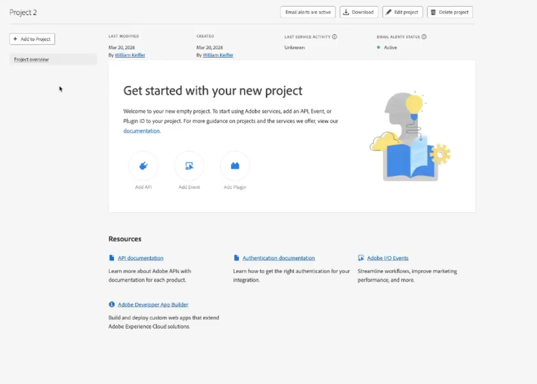
Task: Toggle the Email alerts are active button
Action: point(308,12)
